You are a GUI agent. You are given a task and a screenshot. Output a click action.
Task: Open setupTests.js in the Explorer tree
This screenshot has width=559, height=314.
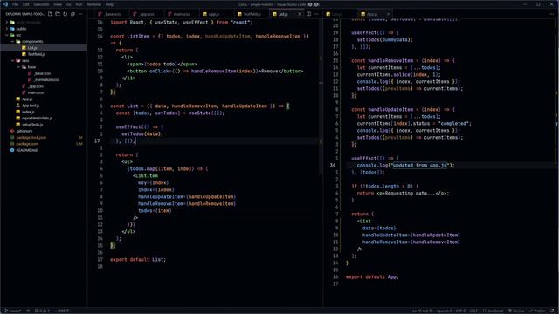(44, 125)
